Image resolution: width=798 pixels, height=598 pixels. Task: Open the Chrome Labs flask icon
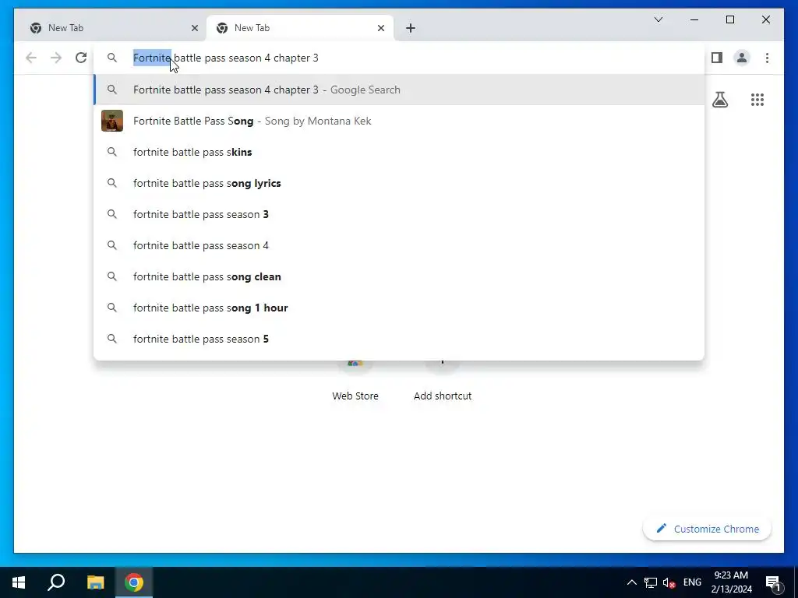(x=719, y=100)
